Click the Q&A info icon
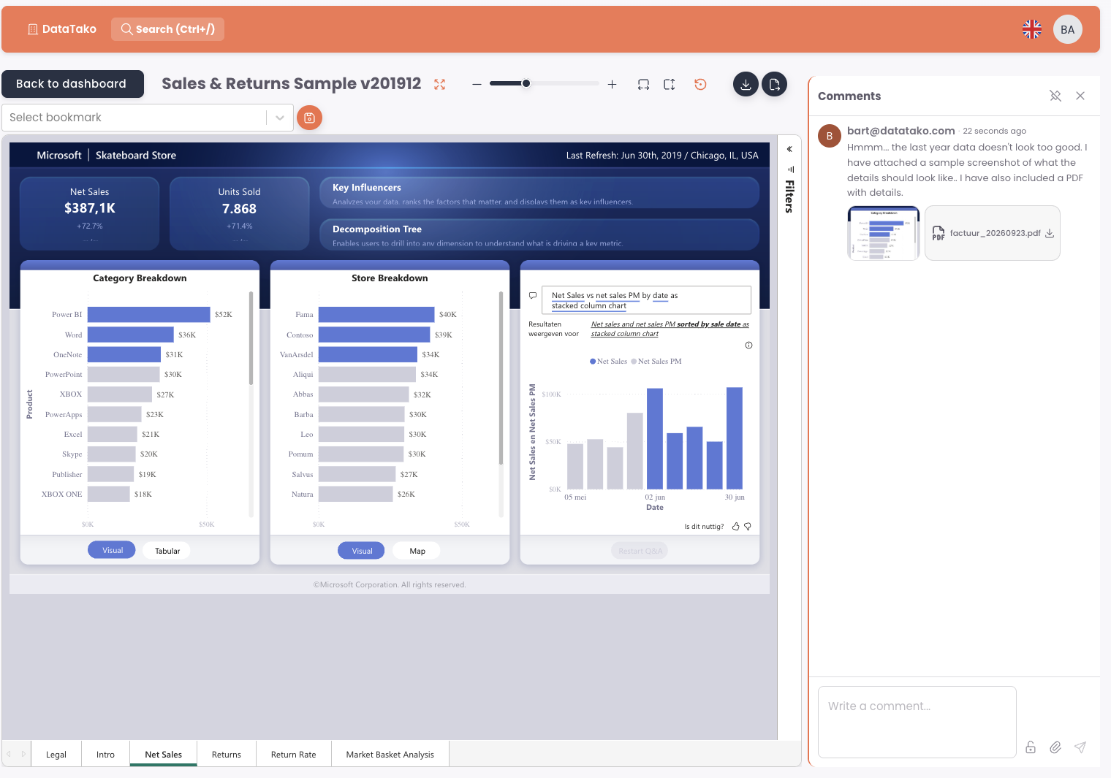The image size is (1111, 778). (748, 346)
